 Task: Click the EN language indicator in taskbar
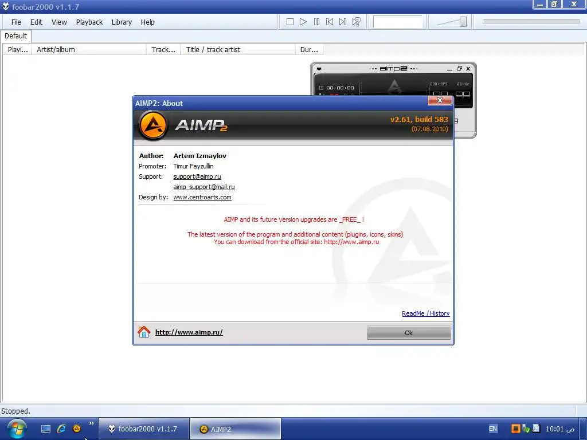click(493, 429)
